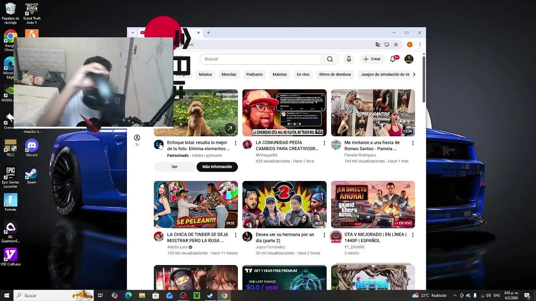Open MrVargasRd channel avatar
The width and height of the screenshot is (536, 301).
click(247, 145)
